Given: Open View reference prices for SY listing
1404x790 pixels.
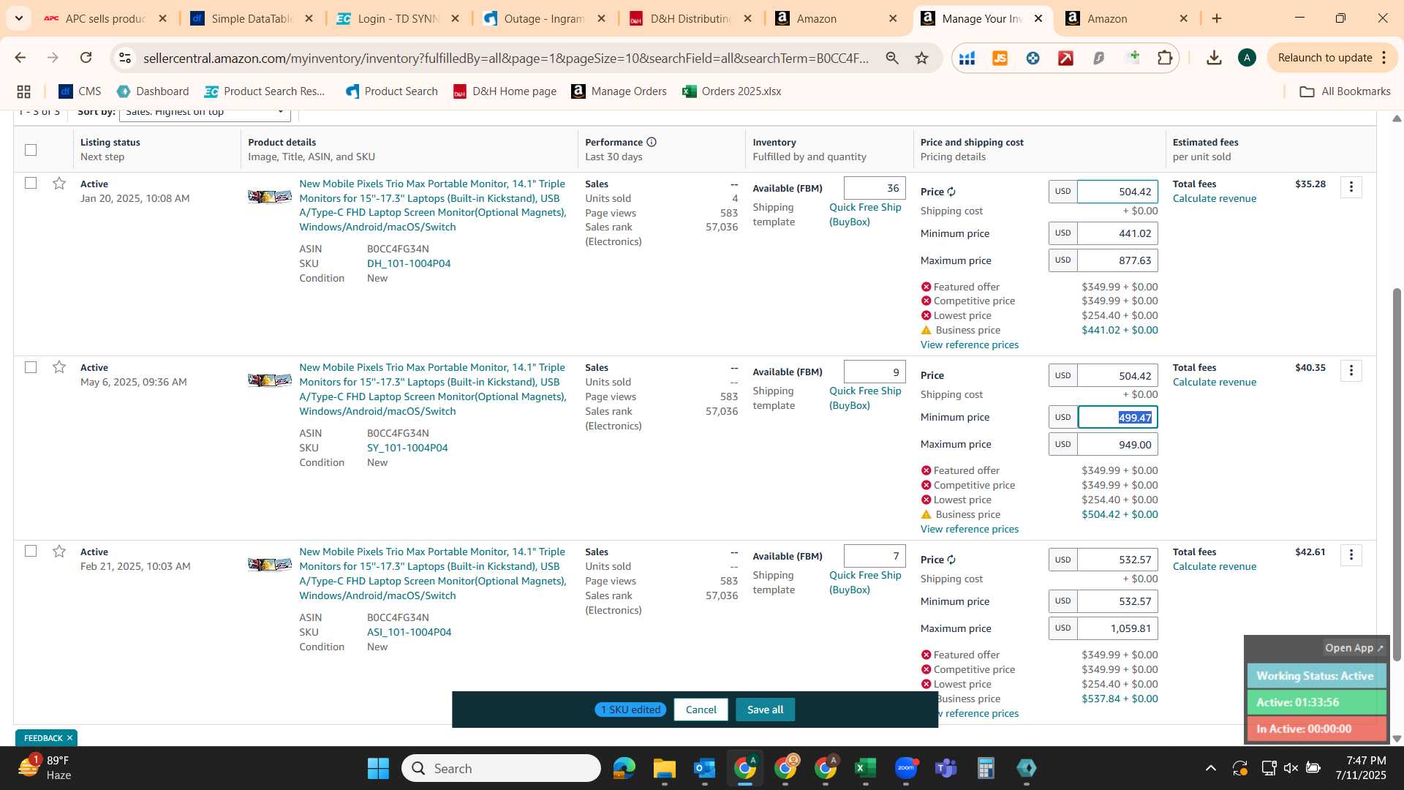Looking at the screenshot, I should [x=969, y=529].
